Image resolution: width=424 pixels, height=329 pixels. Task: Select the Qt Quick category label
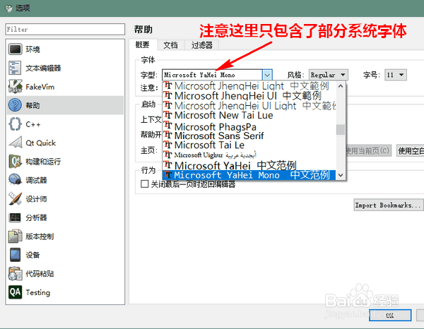pos(40,143)
